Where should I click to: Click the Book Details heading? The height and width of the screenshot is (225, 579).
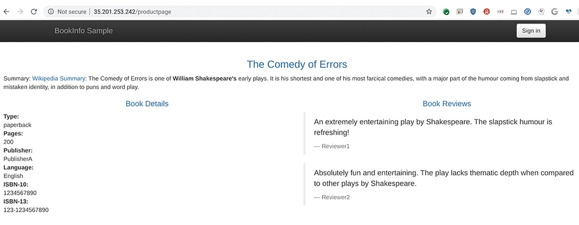tap(147, 104)
